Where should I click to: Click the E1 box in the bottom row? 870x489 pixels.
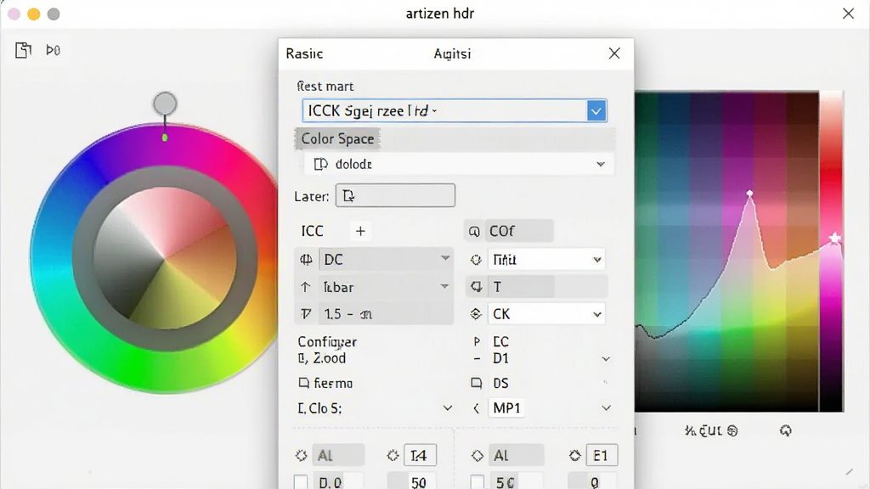[602, 456]
